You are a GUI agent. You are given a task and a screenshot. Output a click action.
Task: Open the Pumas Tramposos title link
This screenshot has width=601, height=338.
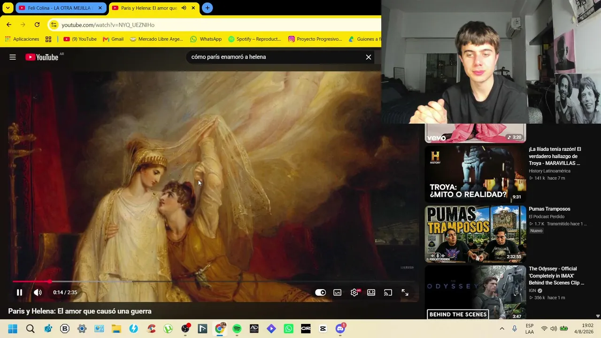(x=549, y=209)
